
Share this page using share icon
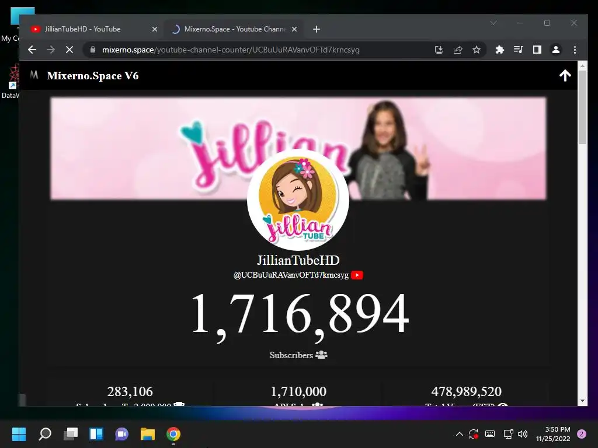click(458, 50)
